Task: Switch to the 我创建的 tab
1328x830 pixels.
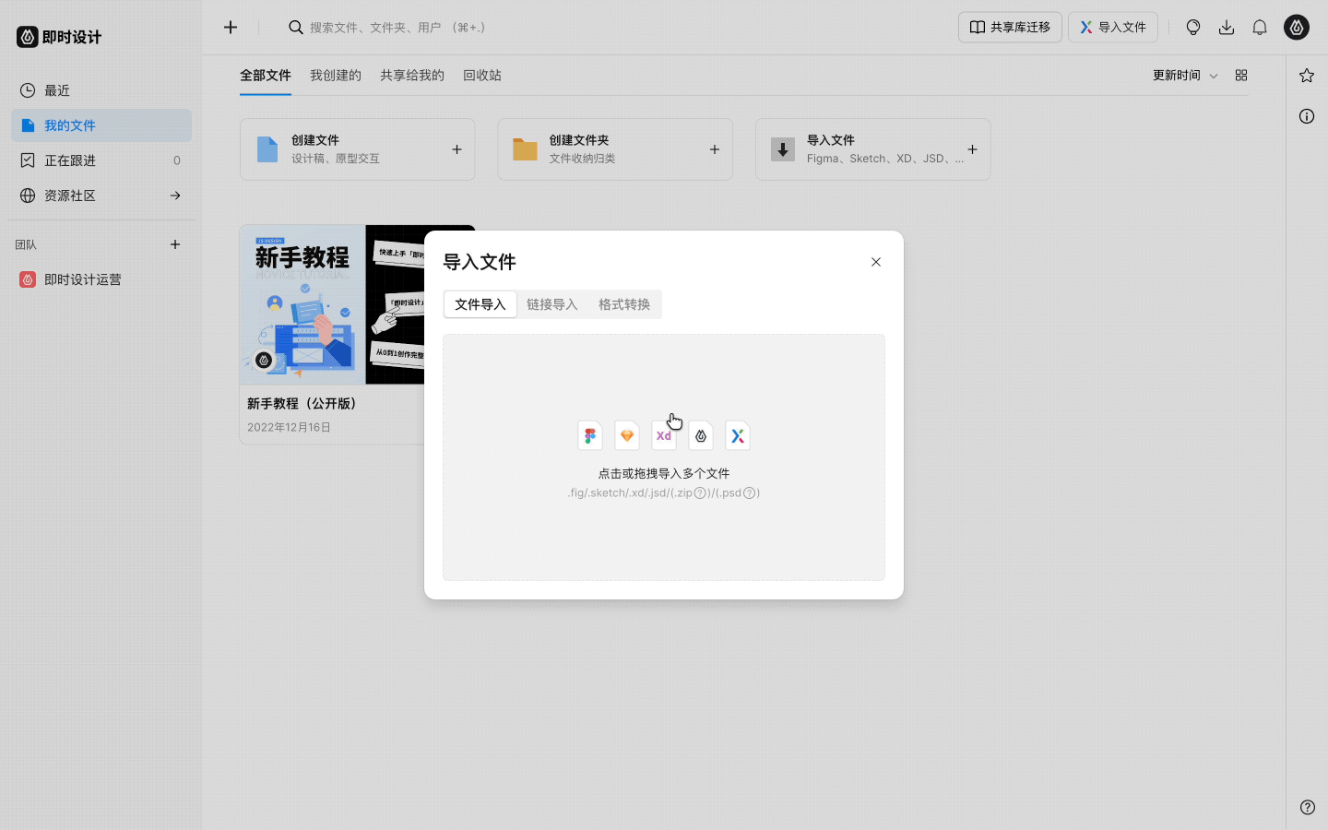Action: tap(336, 76)
